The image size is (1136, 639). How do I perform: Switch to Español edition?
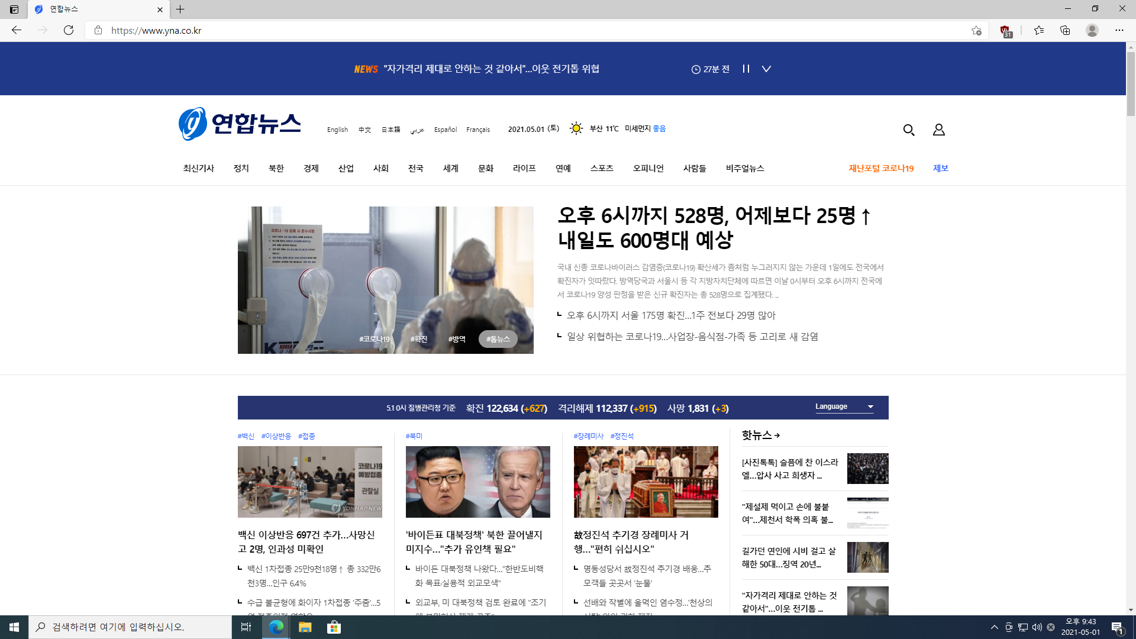pyautogui.click(x=446, y=130)
